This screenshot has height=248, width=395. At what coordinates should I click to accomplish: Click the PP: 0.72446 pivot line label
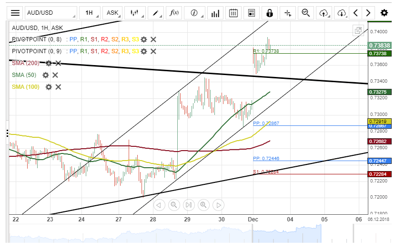(x=266, y=159)
